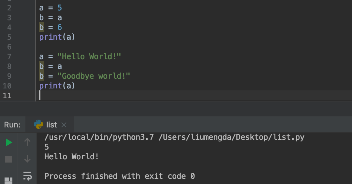Click the Hello World! console output
Screen dimensions: 352x184
tap(71, 157)
